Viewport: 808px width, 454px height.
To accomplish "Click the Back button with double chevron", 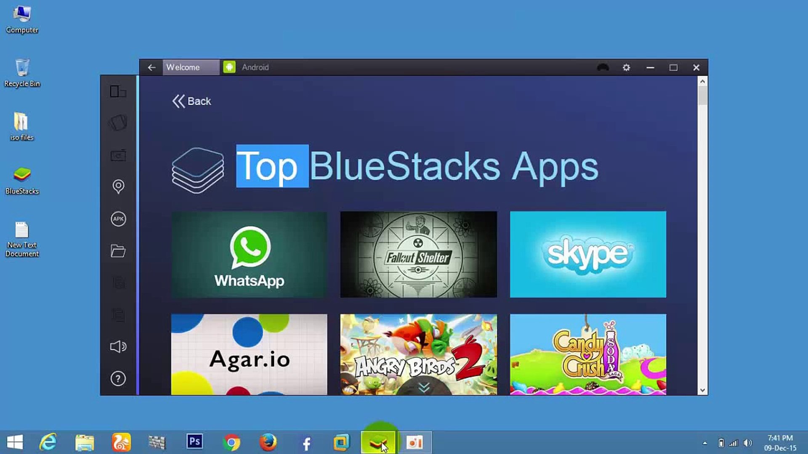I will 191,101.
